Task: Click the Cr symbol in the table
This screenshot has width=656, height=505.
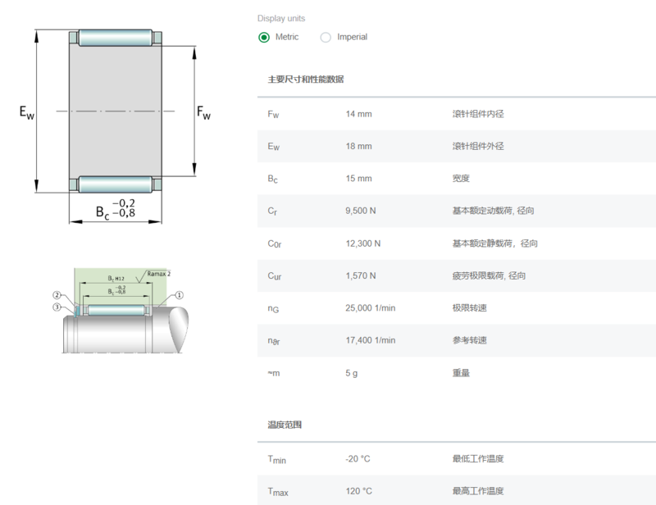Action: point(272,212)
